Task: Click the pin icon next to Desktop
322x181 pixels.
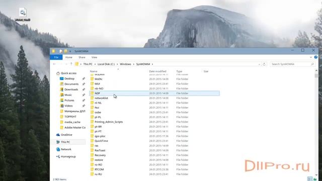Action: tap(84, 78)
